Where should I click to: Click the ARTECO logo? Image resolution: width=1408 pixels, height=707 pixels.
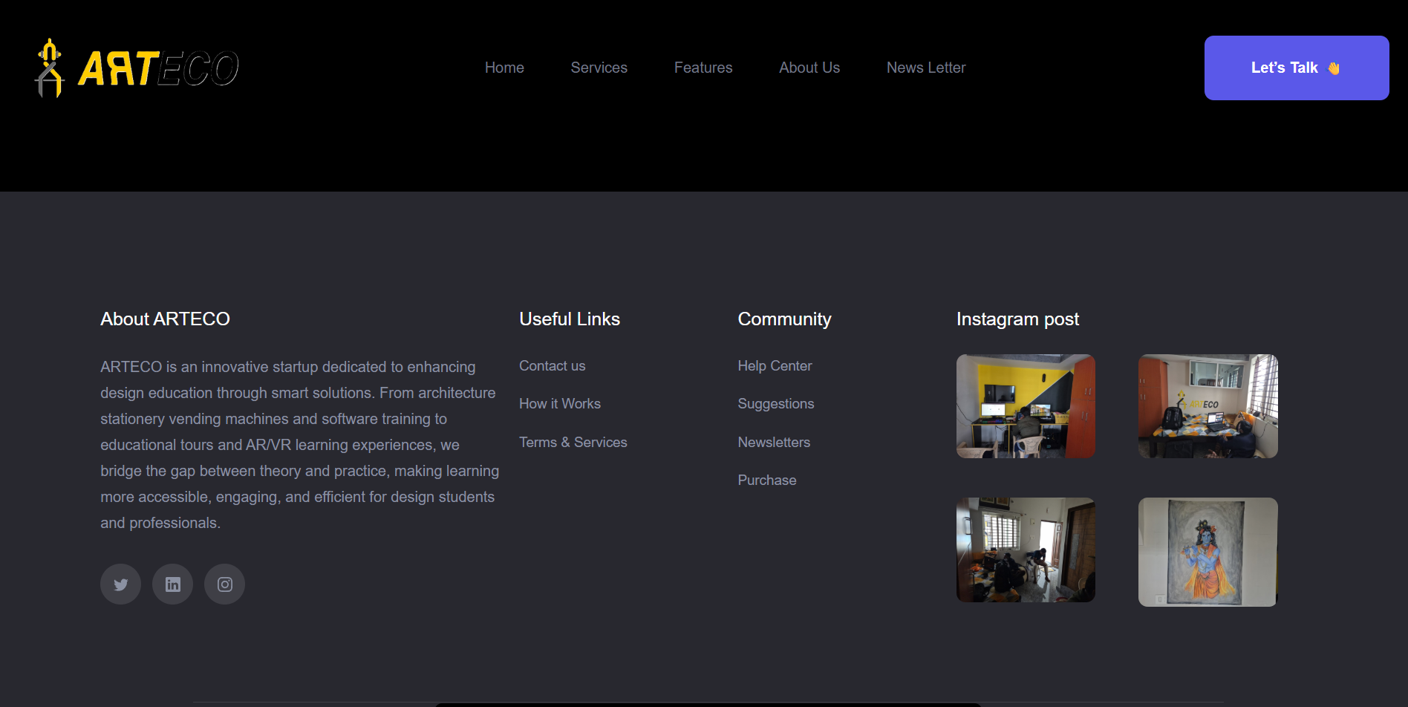click(x=137, y=68)
